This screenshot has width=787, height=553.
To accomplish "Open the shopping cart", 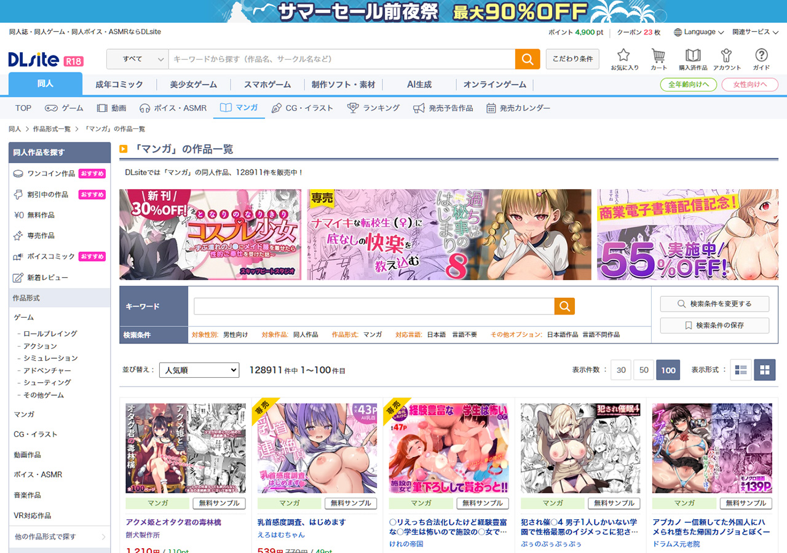I will point(658,59).
